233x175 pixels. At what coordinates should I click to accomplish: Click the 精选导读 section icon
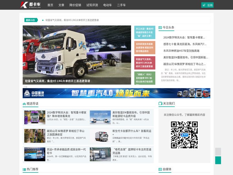click(x=24, y=104)
